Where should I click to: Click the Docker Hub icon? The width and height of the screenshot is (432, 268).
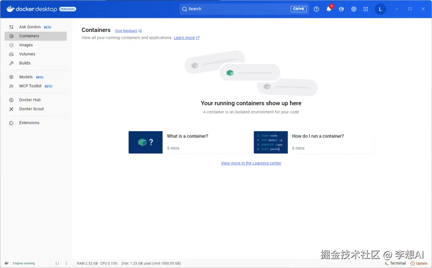11,100
